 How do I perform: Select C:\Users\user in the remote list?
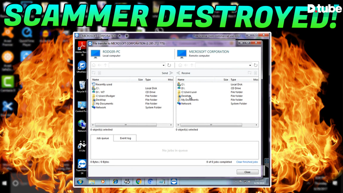(218, 92)
